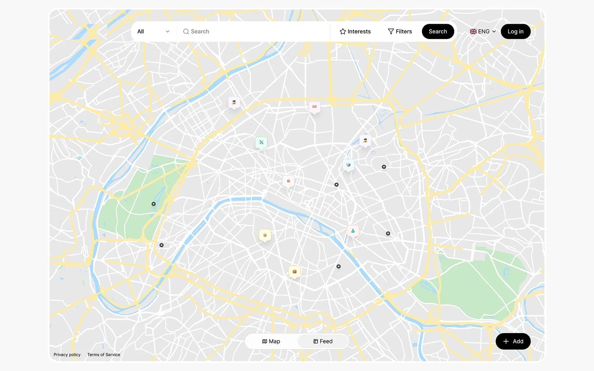Open the cupcake map marker
This screenshot has width=594, height=371.
(x=265, y=235)
